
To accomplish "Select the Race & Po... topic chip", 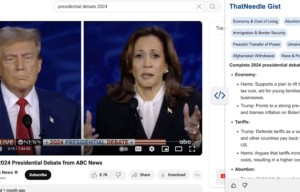I will 290,56.
